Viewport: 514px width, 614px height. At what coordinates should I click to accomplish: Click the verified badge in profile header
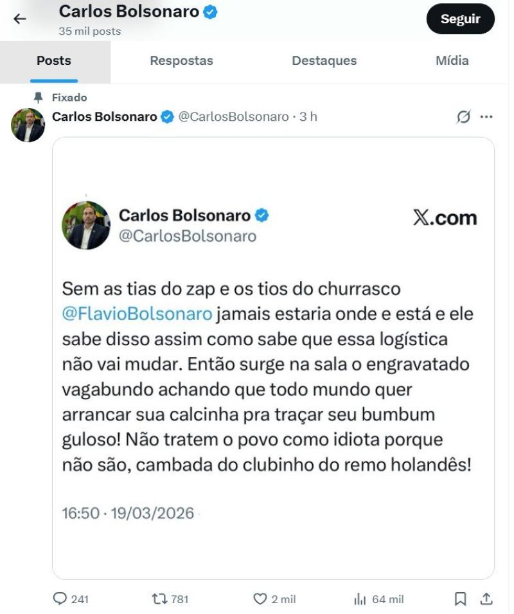[210, 12]
